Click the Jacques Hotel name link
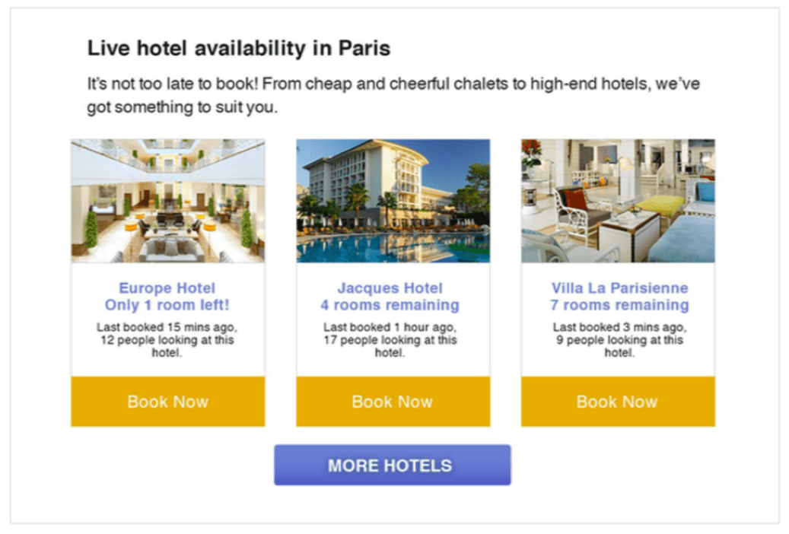Screen dimensions: 789x534 click(390, 288)
